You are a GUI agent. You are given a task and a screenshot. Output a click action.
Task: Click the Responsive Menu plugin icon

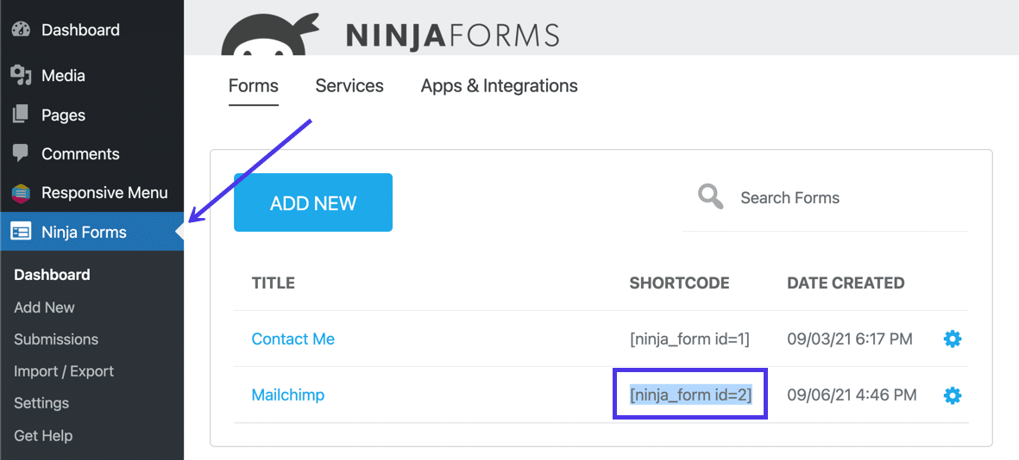[21, 193]
